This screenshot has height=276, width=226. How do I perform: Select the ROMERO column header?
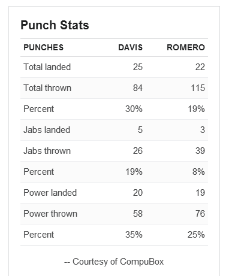[186, 47]
